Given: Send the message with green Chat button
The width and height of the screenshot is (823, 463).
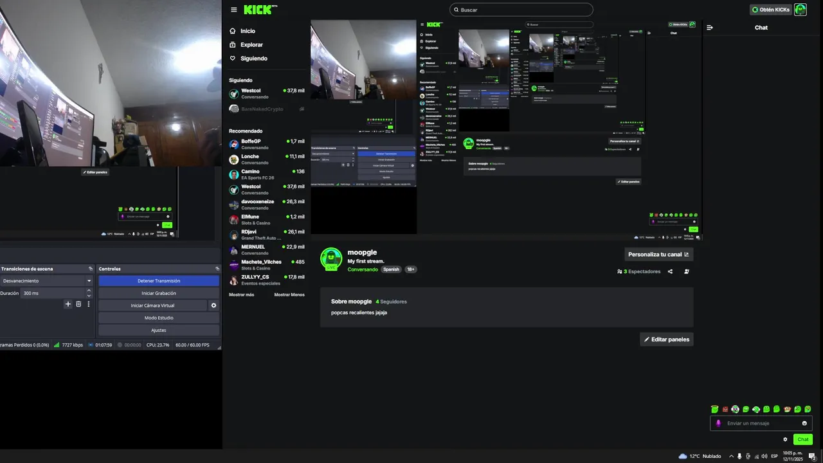Looking at the screenshot, I should click(x=803, y=440).
